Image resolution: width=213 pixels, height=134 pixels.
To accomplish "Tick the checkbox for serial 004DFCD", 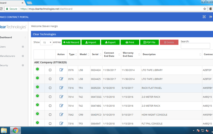I will click(50, 115).
